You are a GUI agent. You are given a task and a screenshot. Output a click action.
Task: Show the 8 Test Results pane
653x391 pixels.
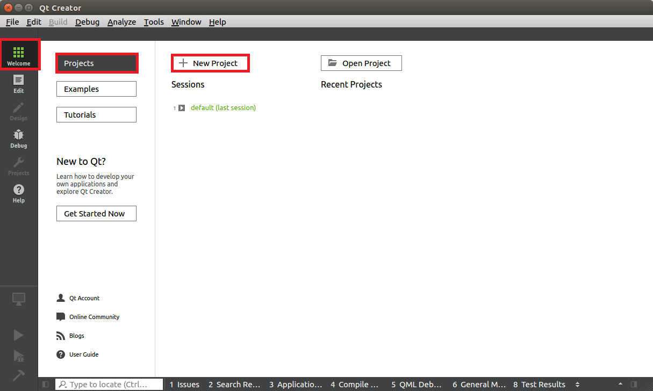539,385
